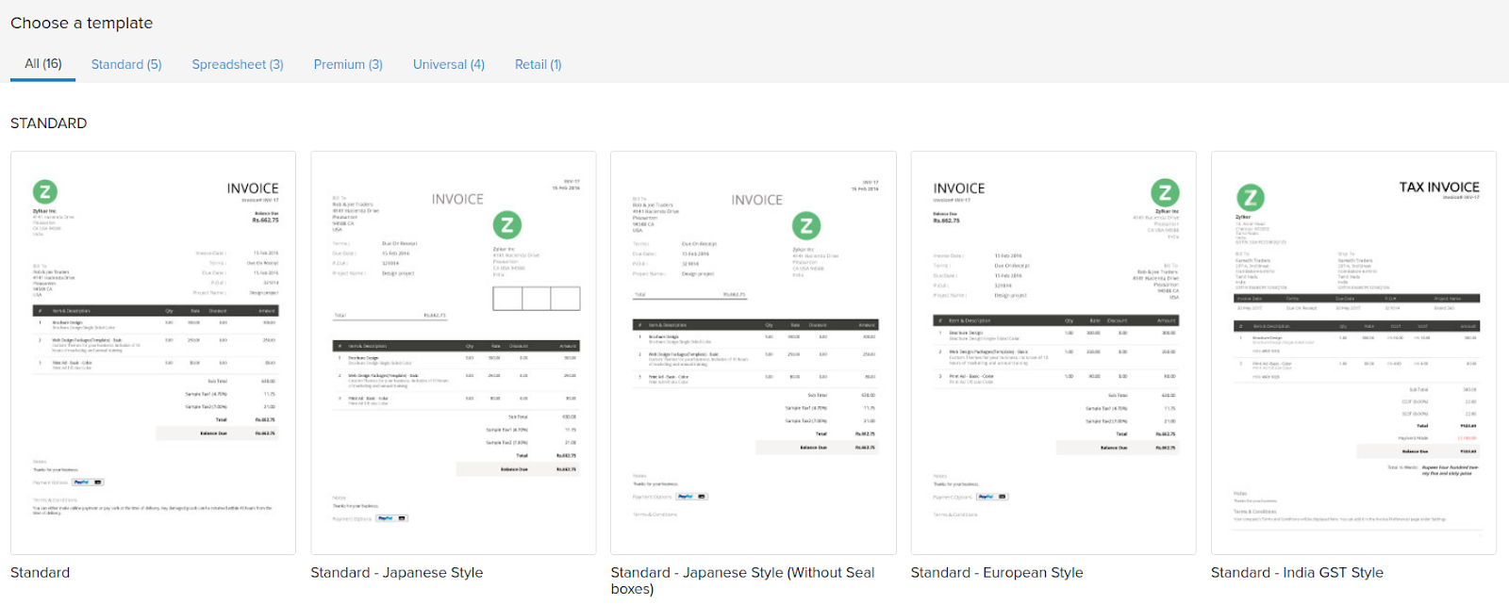Screen dimensions: 1509x605
Task: Click the 'Standard - India GST Style' label
Action: (1297, 572)
